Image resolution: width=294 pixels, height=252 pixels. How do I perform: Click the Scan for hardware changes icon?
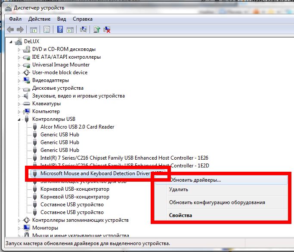tap(84, 30)
